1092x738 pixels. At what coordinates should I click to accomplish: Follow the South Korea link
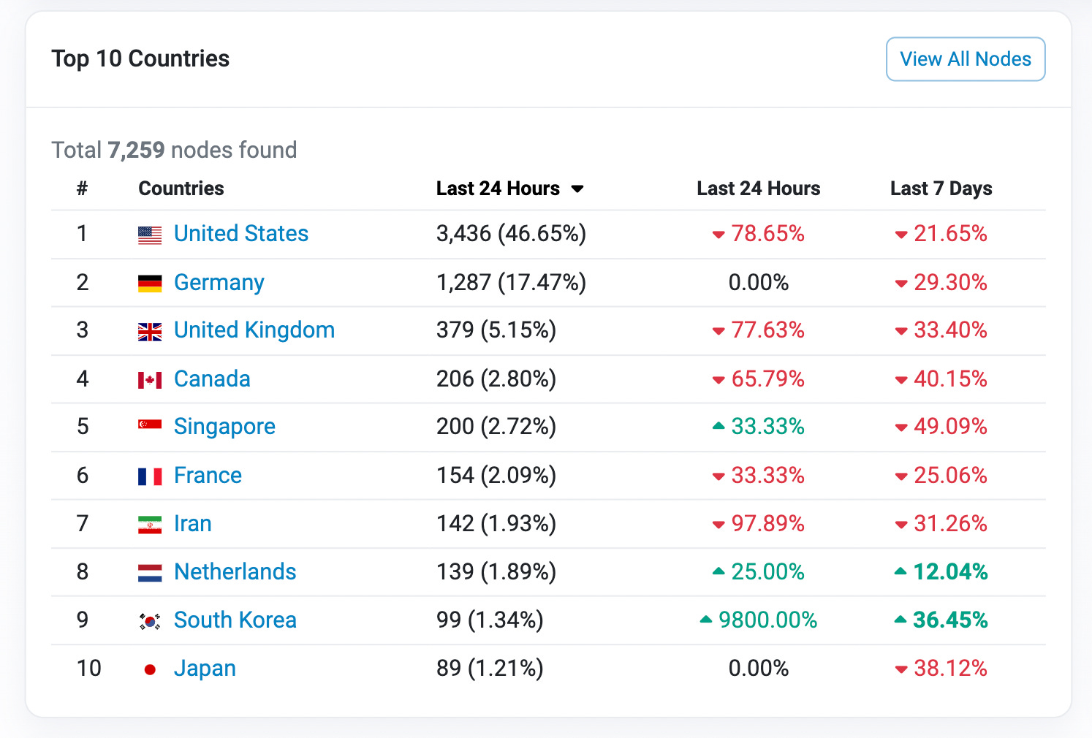tap(235, 620)
